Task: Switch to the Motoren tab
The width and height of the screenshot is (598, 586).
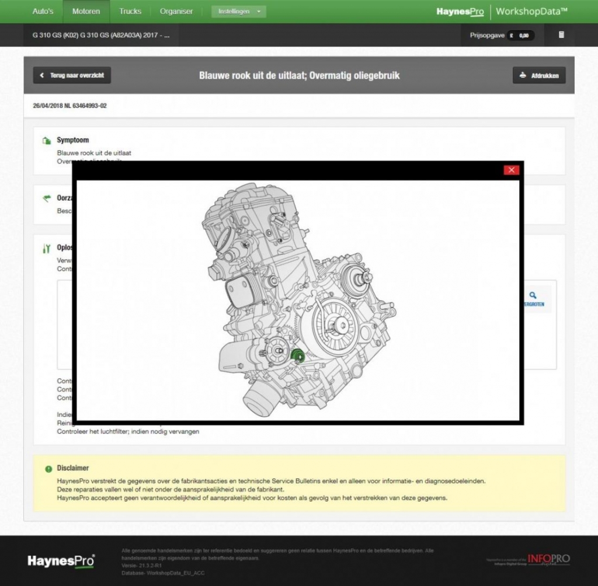Action: (86, 12)
